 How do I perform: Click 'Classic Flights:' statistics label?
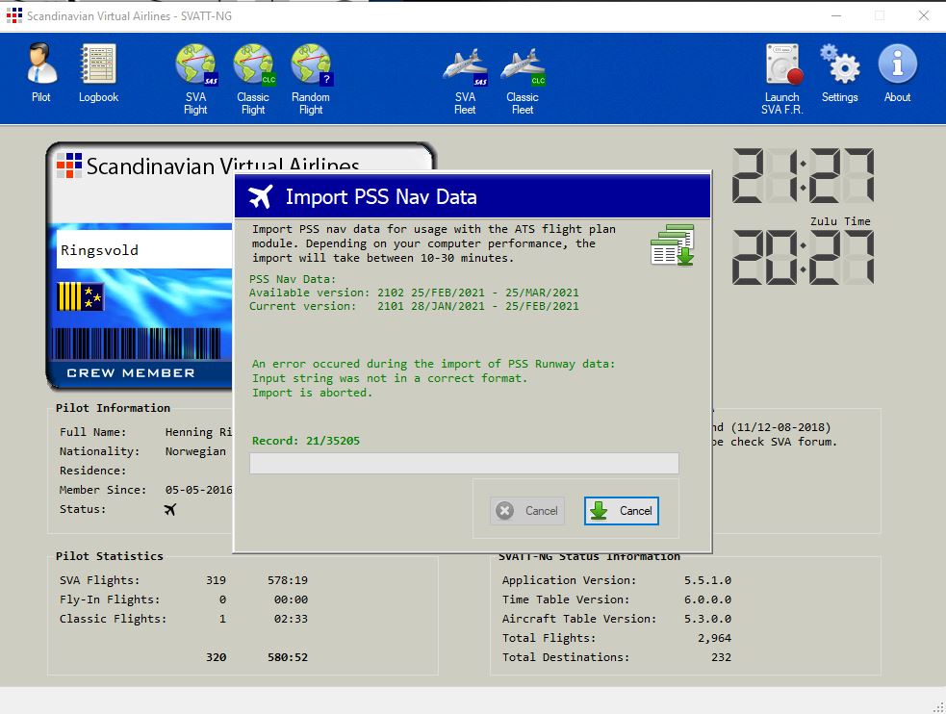(113, 619)
